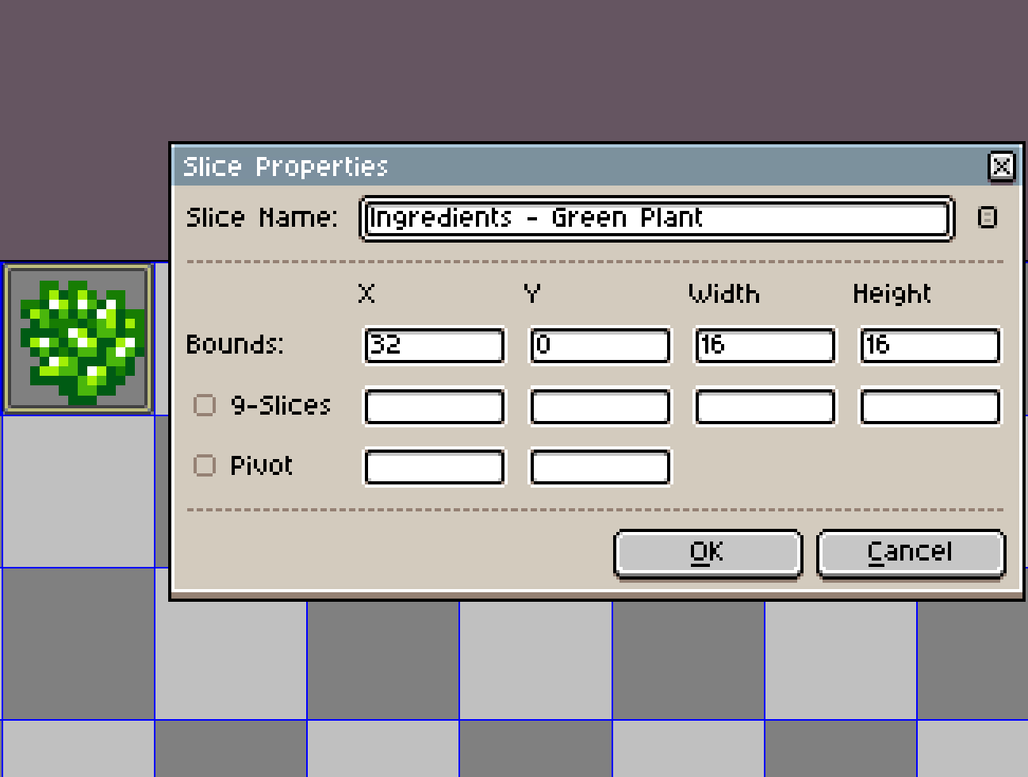Enable the Pivot checkbox
The height and width of the screenshot is (777, 1028).
pyautogui.click(x=205, y=465)
